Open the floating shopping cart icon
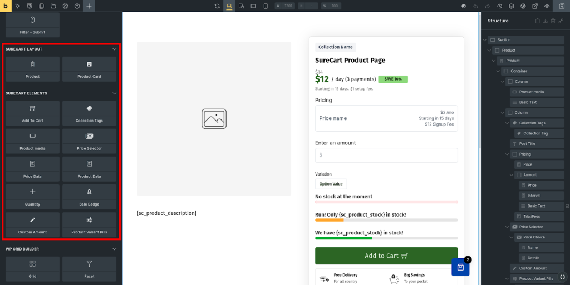 tap(460, 267)
